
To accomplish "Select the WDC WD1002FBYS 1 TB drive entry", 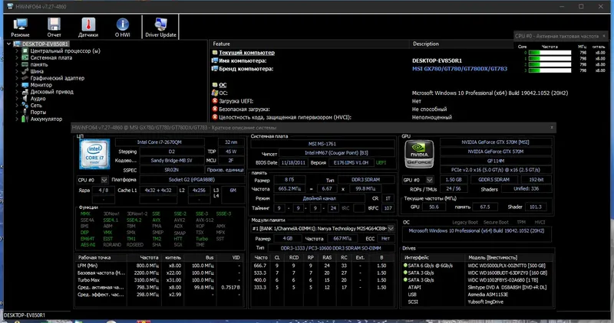I will (x=477, y=280).
